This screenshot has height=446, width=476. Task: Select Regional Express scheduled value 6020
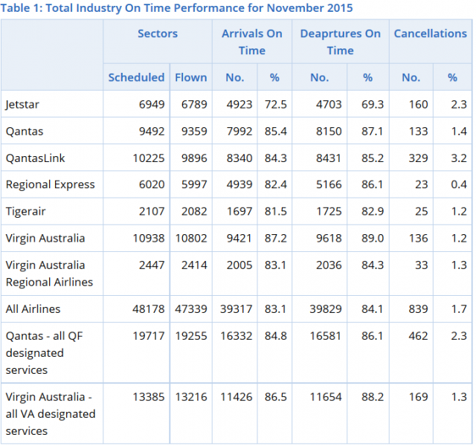152,184
